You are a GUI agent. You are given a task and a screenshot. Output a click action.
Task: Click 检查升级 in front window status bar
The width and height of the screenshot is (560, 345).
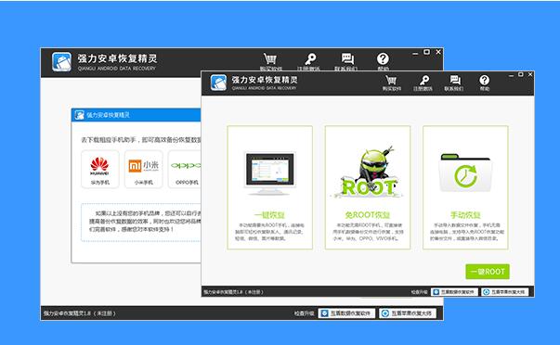pyautogui.click(x=419, y=292)
